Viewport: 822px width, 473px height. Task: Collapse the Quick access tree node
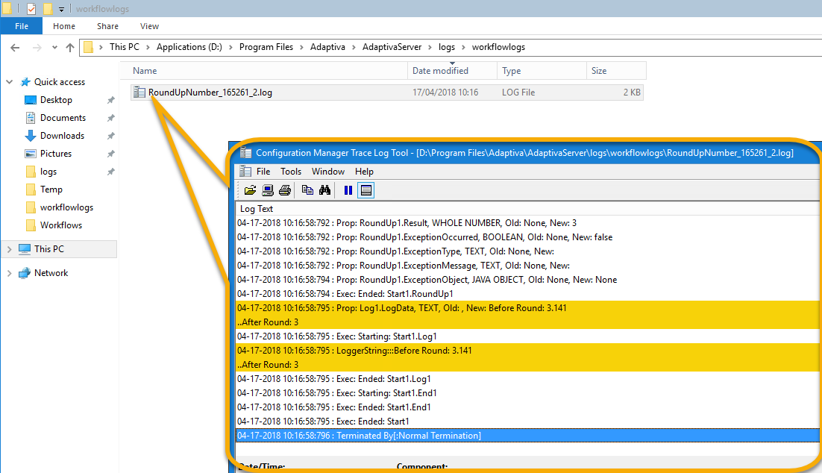pos(10,82)
